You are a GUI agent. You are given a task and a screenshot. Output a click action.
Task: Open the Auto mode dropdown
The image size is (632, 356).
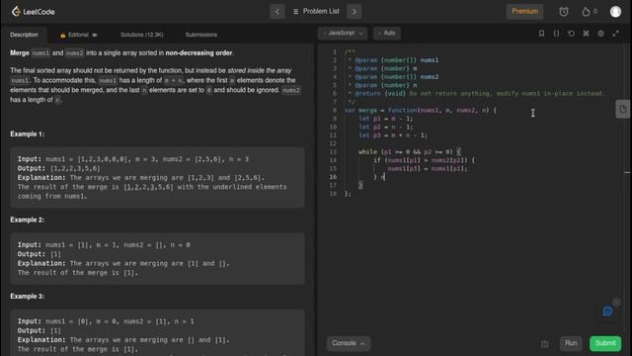387,33
